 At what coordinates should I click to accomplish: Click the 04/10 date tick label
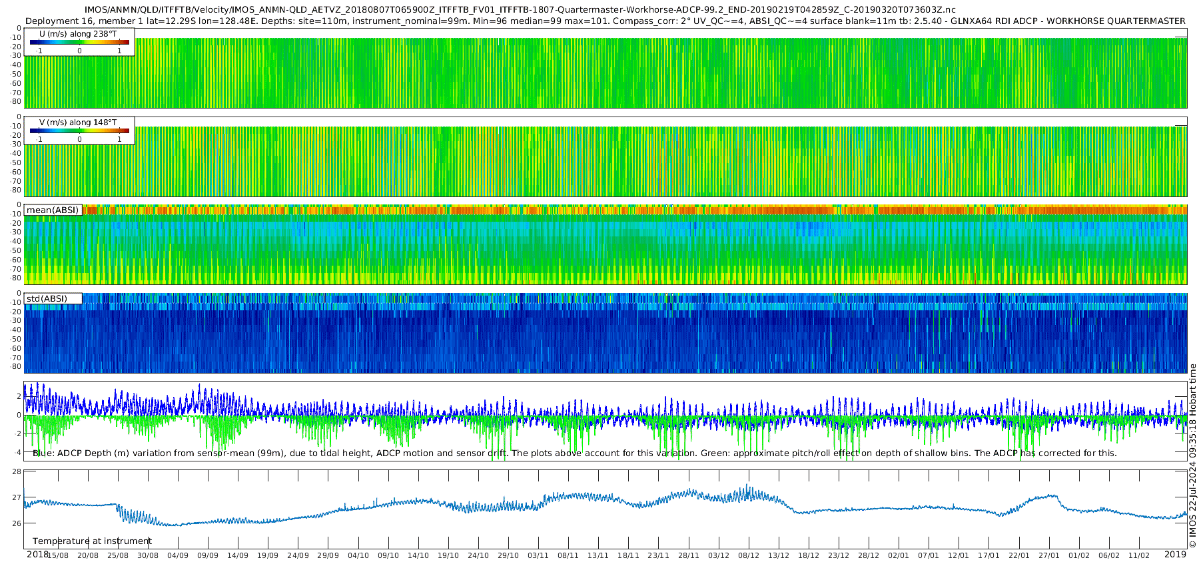coord(358,555)
